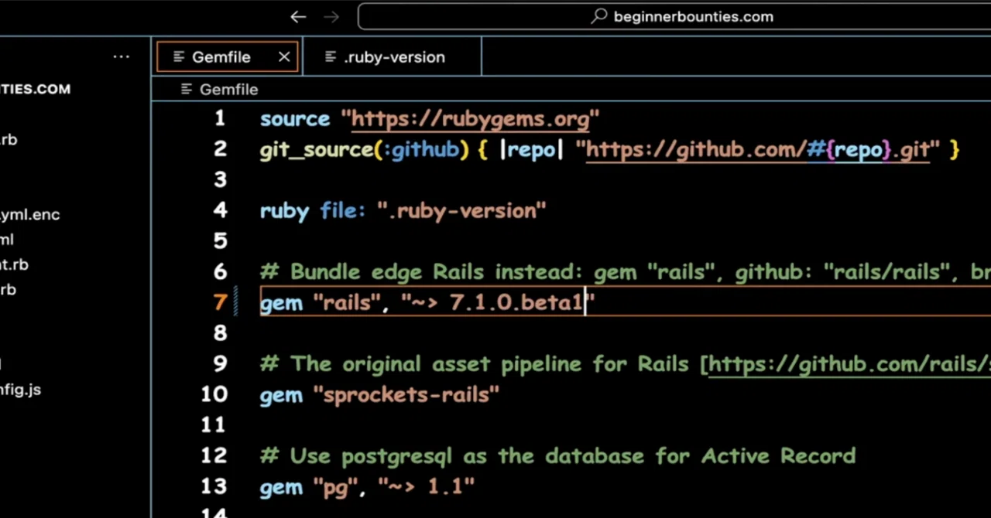
Task: Collapse the TIES.COM explorer folder header
Action: [x=36, y=89]
